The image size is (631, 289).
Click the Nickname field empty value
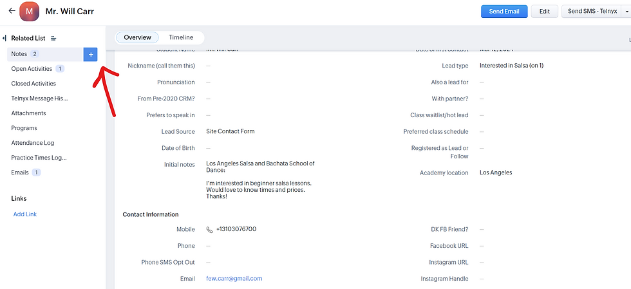(x=208, y=66)
